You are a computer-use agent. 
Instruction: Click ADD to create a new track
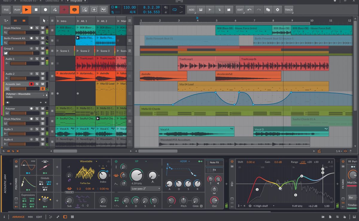tap(191, 10)
